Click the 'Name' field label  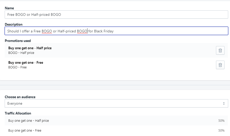point(9,8)
